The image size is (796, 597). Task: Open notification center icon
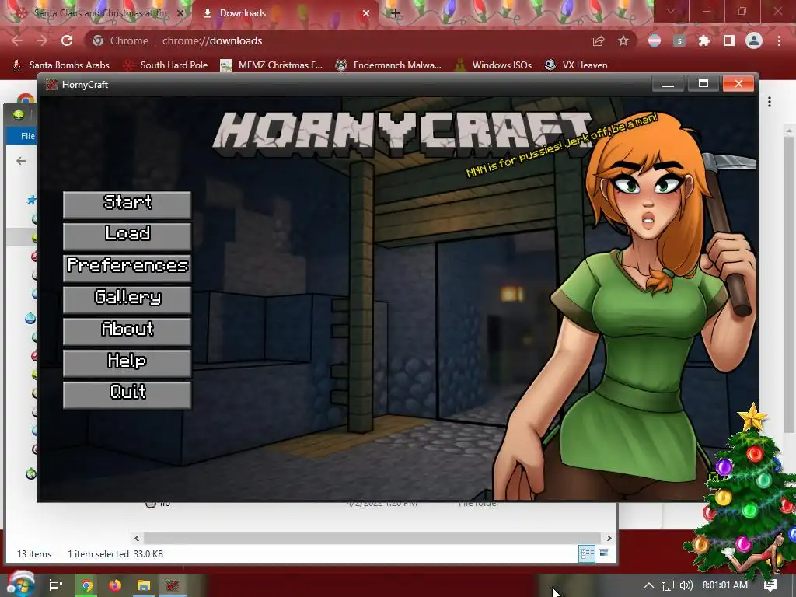[770, 585]
